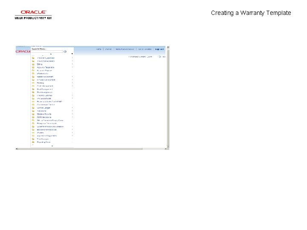Click the Layout link
This screenshot has height=230, width=307.
pyautogui.click(x=149, y=57)
